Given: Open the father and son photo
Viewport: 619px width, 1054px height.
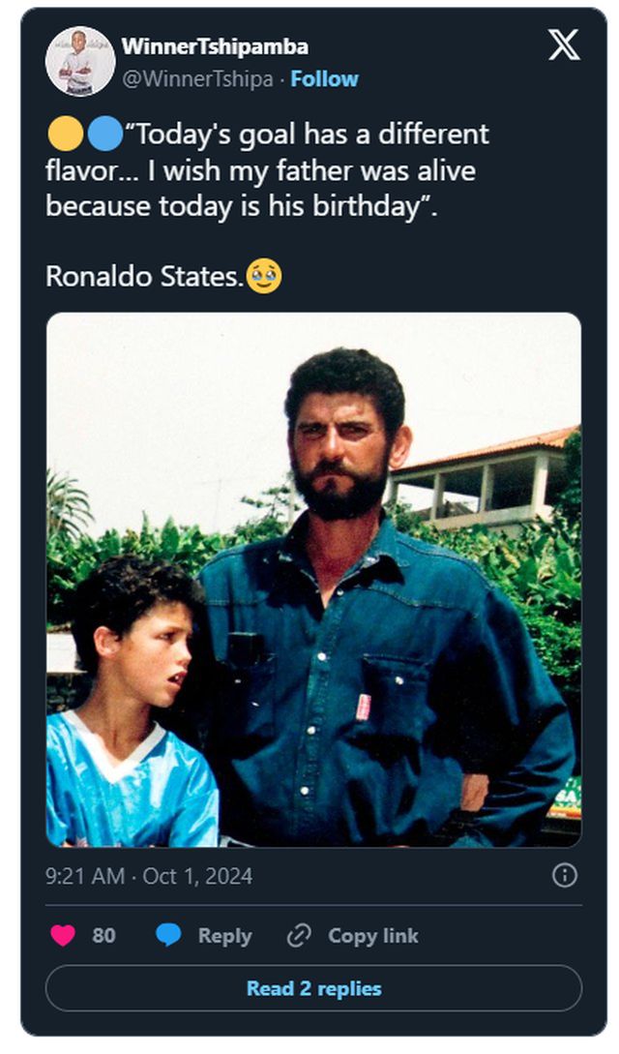Looking at the screenshot, I should point(313,579).
